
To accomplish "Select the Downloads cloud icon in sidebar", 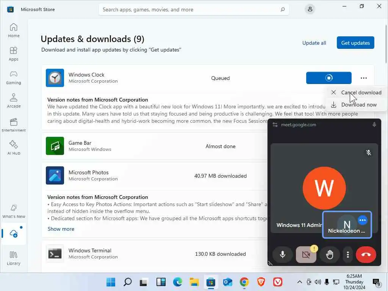I will coord(14,233).
